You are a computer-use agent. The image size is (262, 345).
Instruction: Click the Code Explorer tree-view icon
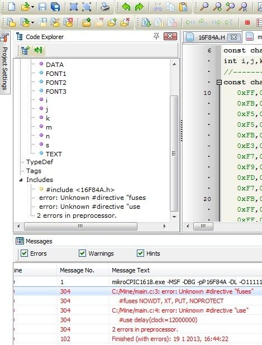(x=25, y=50)
